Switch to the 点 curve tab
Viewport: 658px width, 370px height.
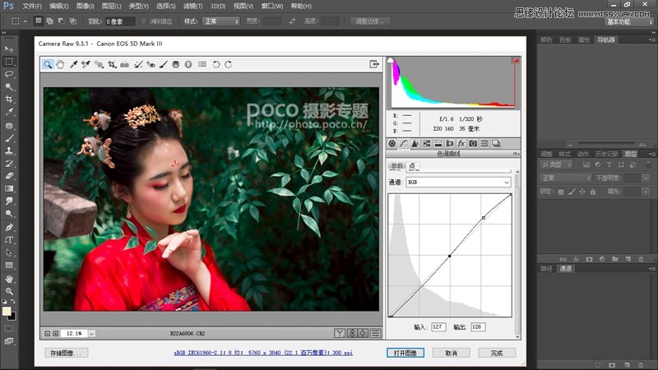[x=413, y=166]
